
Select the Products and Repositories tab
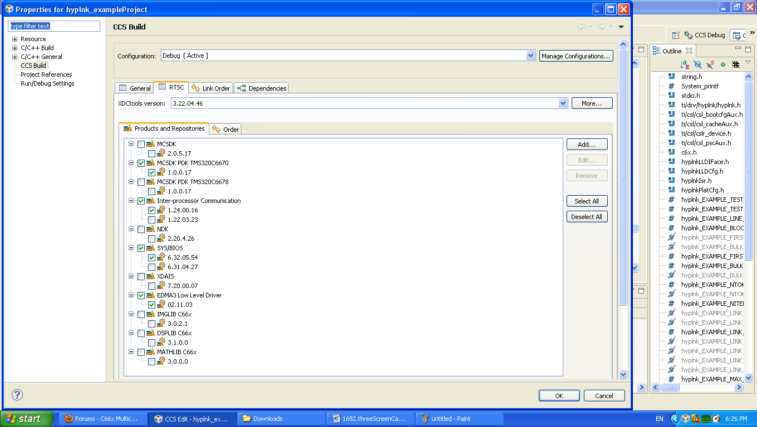point(164,128)
